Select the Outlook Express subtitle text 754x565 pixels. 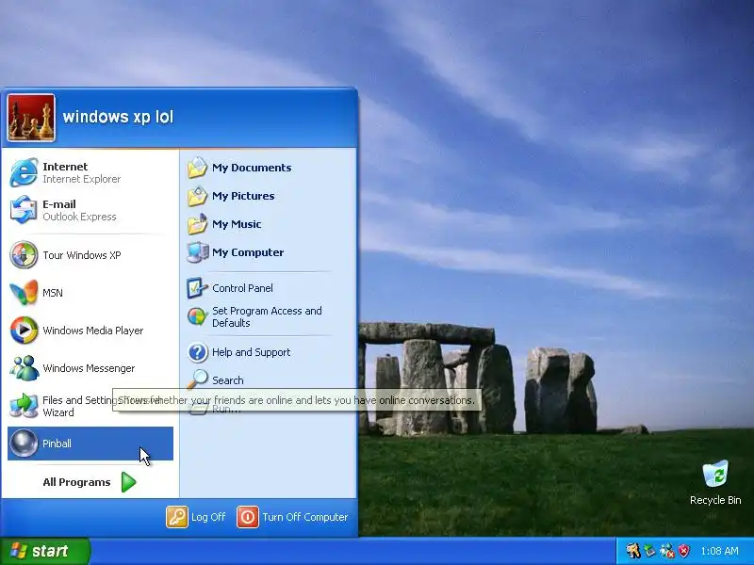(79, 217)
